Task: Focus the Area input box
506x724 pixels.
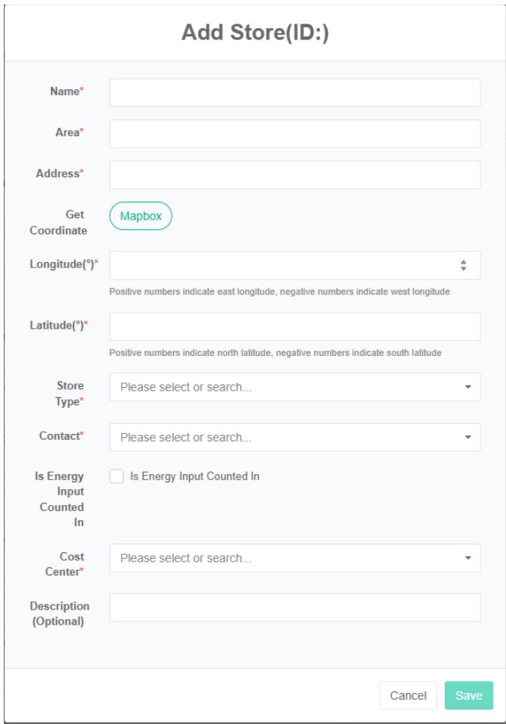Action: (x=295, y=133)
